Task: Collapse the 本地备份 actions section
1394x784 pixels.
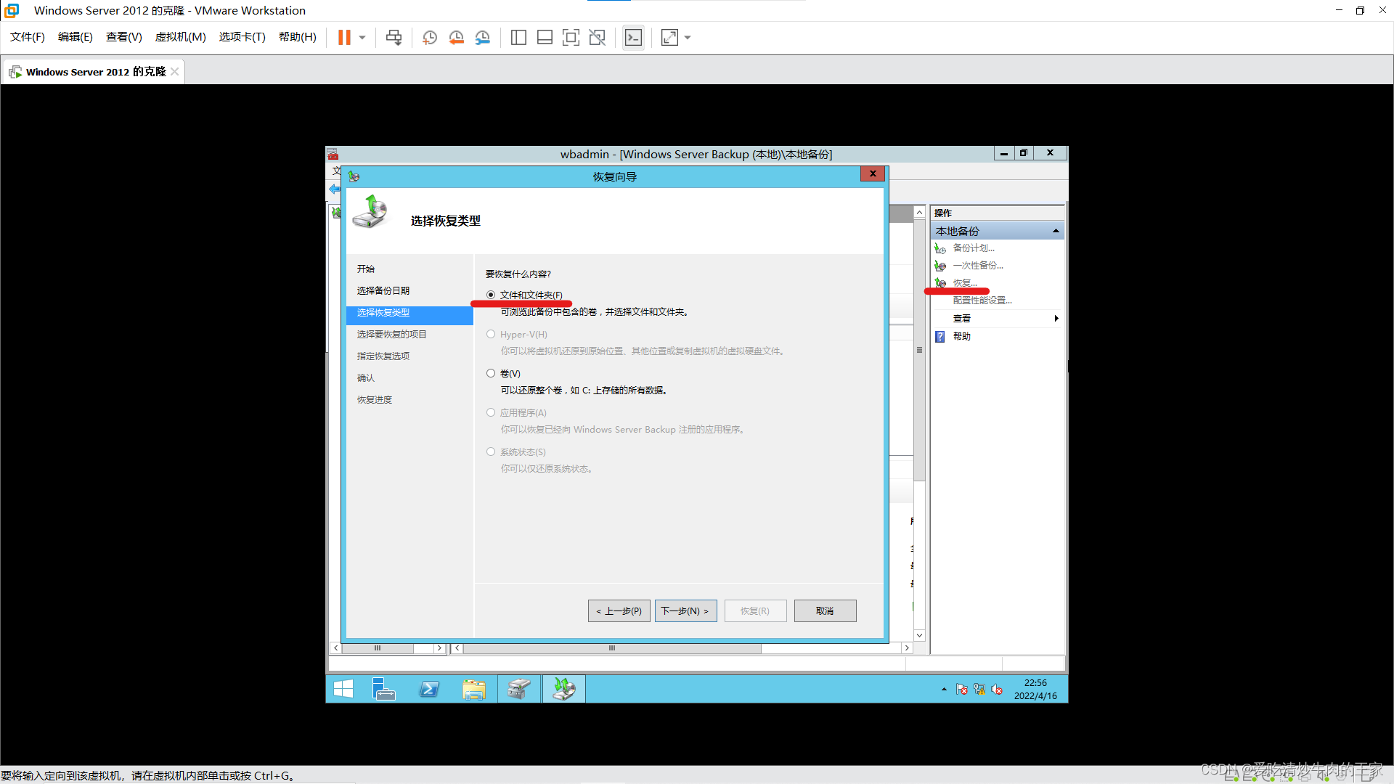Action: (x=1056, y=231)
